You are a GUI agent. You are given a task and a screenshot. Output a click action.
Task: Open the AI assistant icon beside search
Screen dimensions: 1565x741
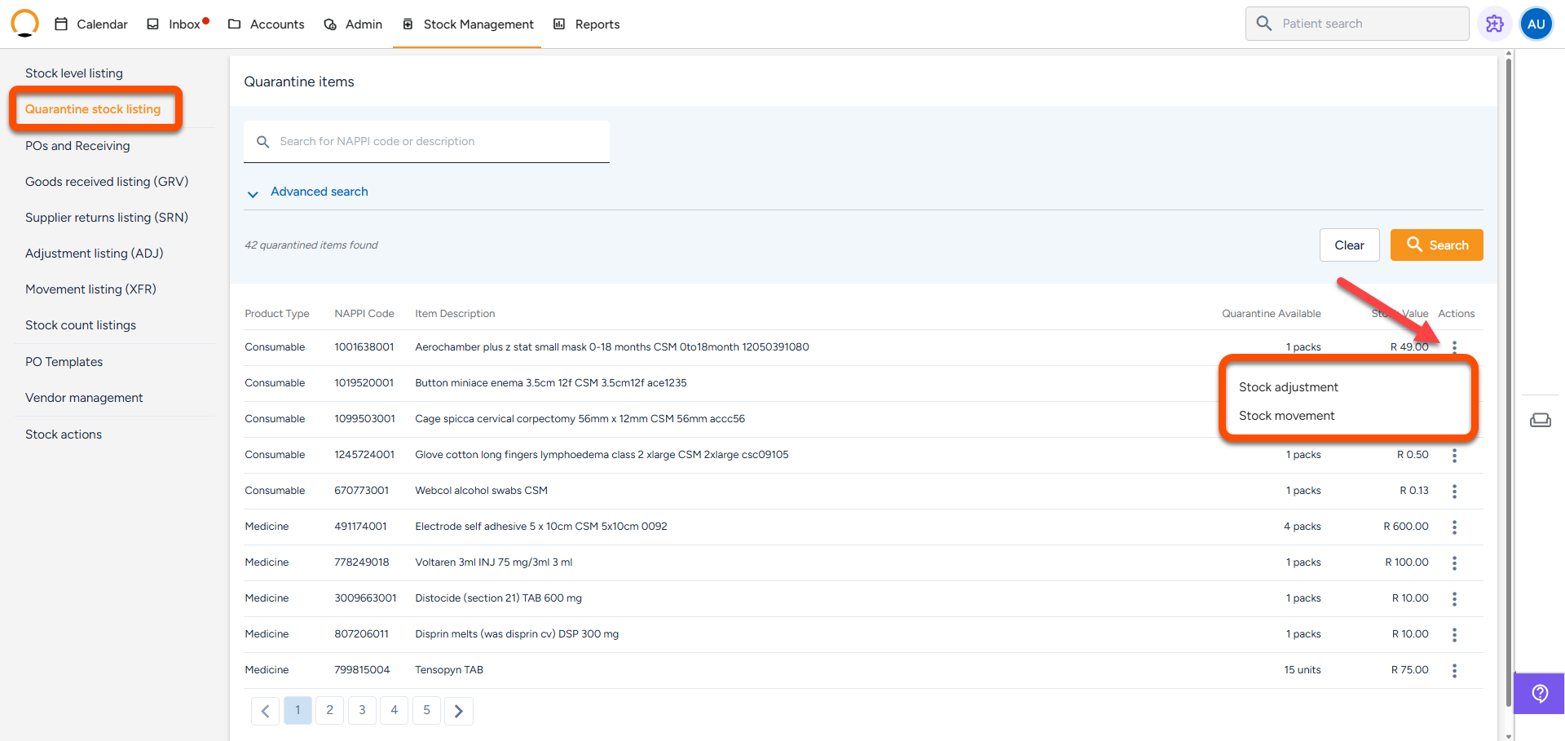(1494, 24)
